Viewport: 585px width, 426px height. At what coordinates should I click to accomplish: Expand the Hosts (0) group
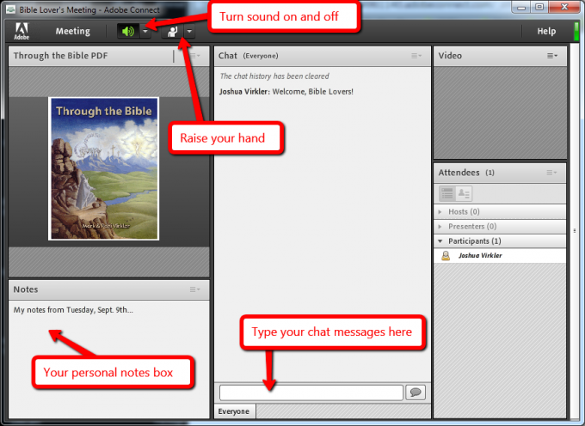[500, 211]
